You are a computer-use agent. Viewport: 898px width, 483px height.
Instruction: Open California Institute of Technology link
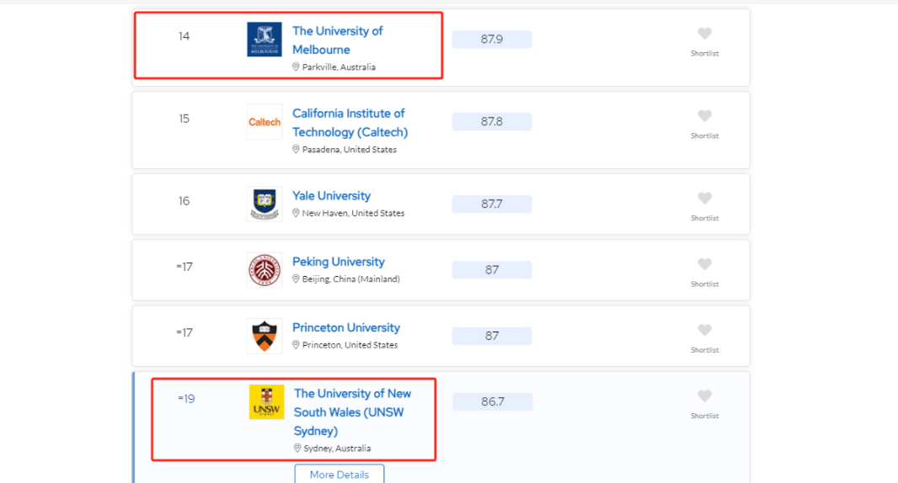click(x=350, y=122)
